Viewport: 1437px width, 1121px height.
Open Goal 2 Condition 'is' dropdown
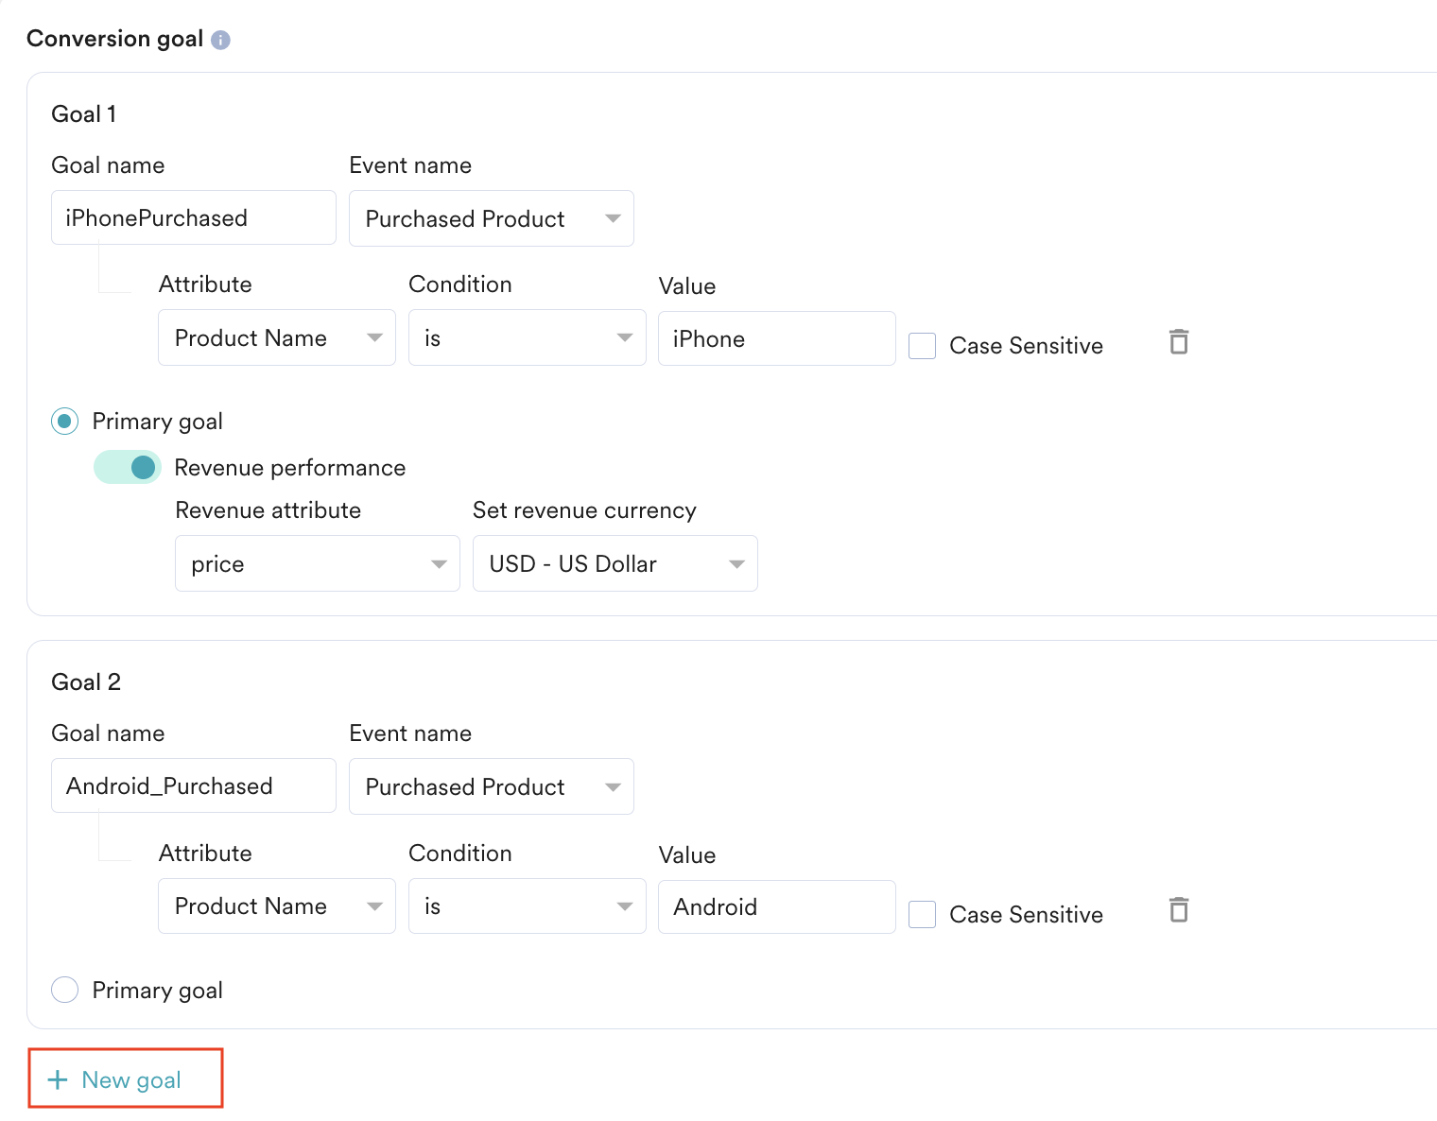pyautogui.click(x=527, y=906)
